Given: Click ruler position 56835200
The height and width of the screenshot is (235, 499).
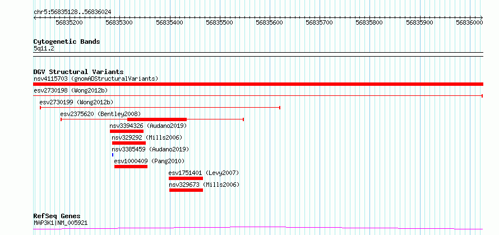Looking at the screenshot, I should point(69,22).
